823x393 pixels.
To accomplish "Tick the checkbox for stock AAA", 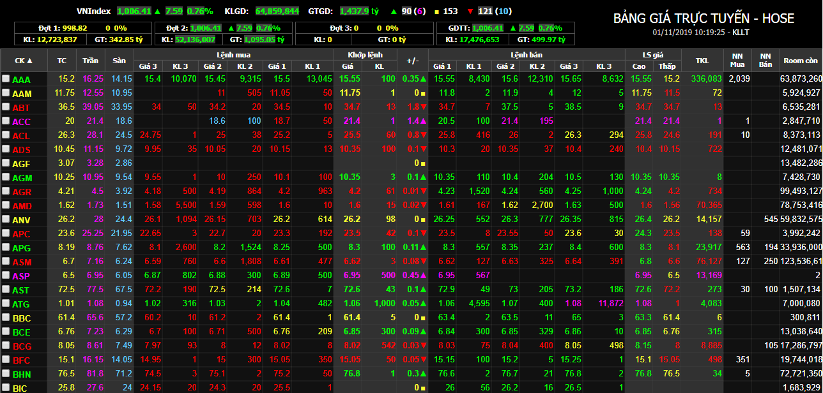I will click(6, 79).
